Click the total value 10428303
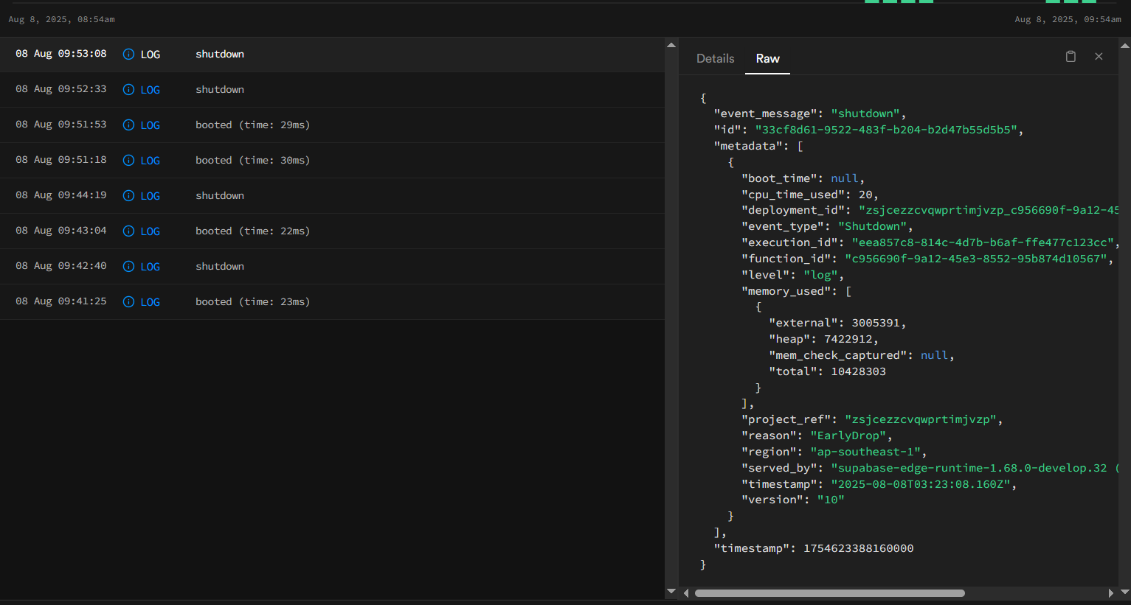 click(x=858, y=371)
